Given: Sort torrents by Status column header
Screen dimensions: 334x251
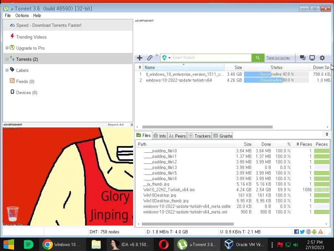Looking at the screenshot, I should [x=276, y=67].
